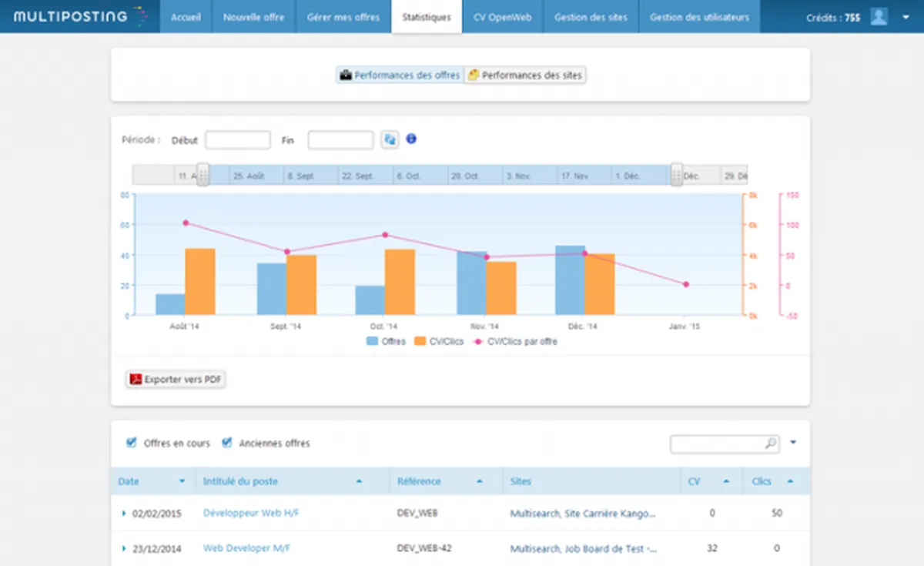The width and height of the screenshot is (924, 566).
Task: Open the search options dropdown arrow
Action: point(793,443)
